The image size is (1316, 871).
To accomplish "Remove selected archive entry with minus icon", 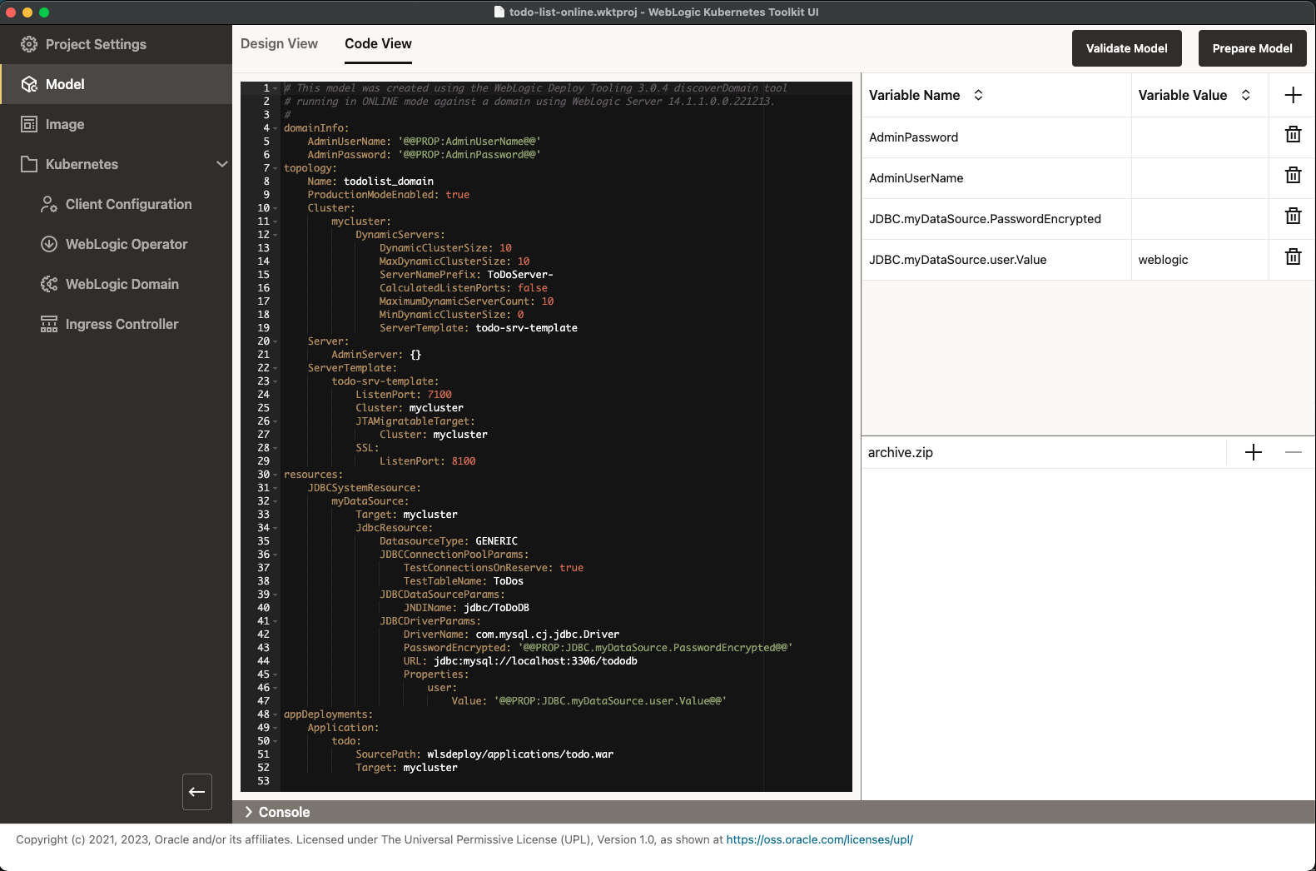I will 1293,452.
